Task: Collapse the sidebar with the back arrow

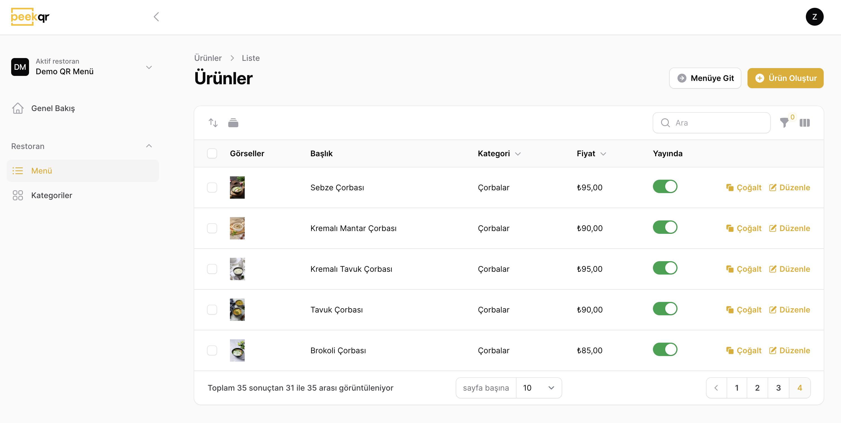Action: [x=156, y=17]
